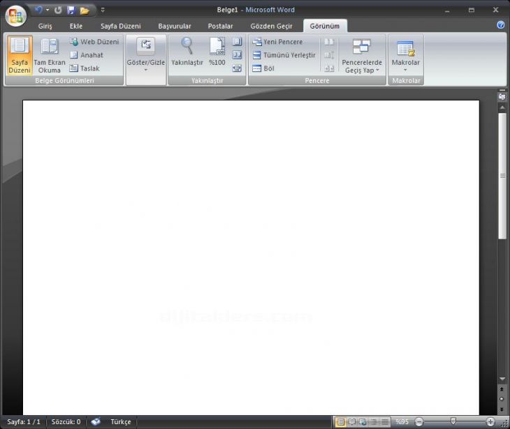Click the zoom in plus button

pyautogui.click(x=490, y=422)
